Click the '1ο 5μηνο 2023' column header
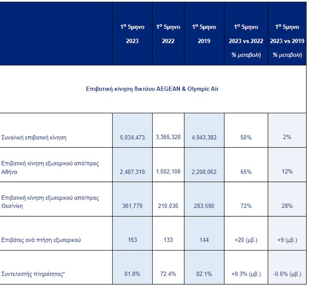 tap(132, 34)
